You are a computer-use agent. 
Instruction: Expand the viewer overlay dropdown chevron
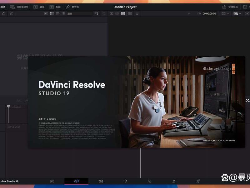tap(228, 14)
